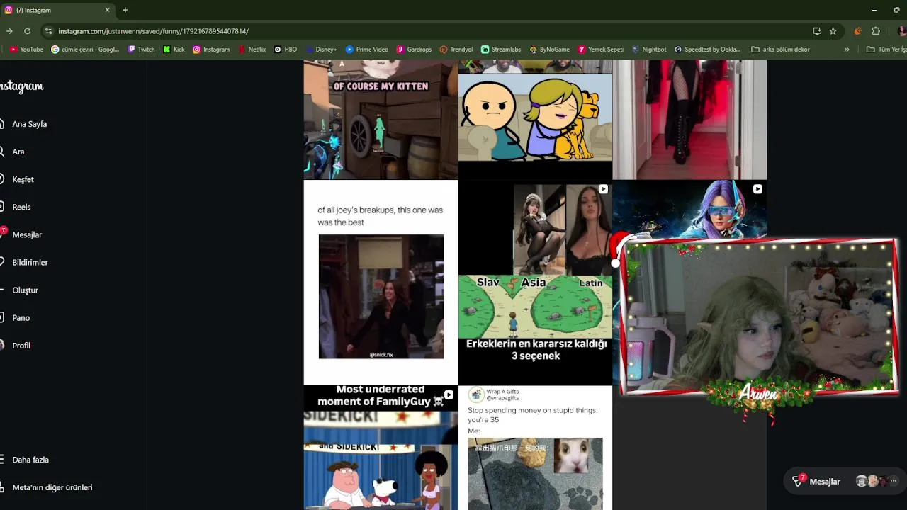
Task: Open Pano dashboard
Action: click(x=21, y=317)
